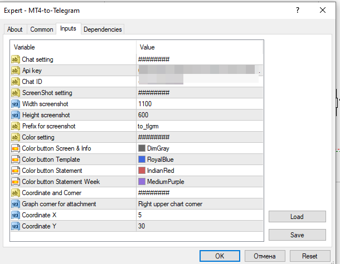This screenshot has height=264, width=340.
Task: Switch to the About tab
Action: point(14,29)
